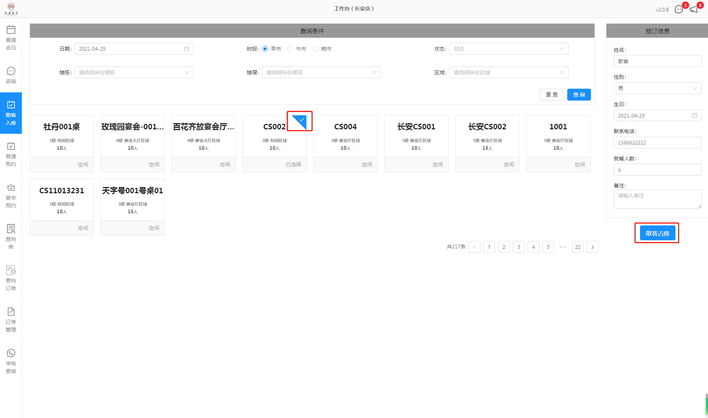The width and height of the screenshot is (708, 418).
Task: Open calendar picker in 日期 field
Action: (x=187, y=49)
